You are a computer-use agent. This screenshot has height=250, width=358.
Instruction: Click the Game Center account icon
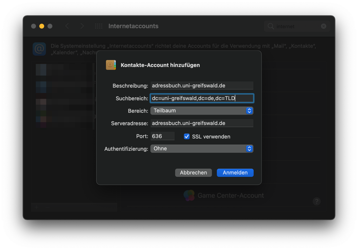[x=189, y=196]
